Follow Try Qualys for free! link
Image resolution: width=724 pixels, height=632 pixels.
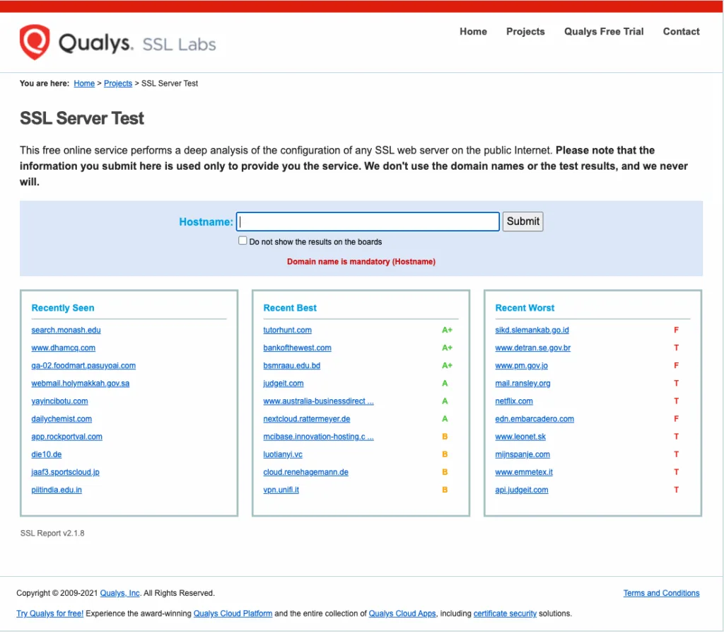(x=50, y=614)
